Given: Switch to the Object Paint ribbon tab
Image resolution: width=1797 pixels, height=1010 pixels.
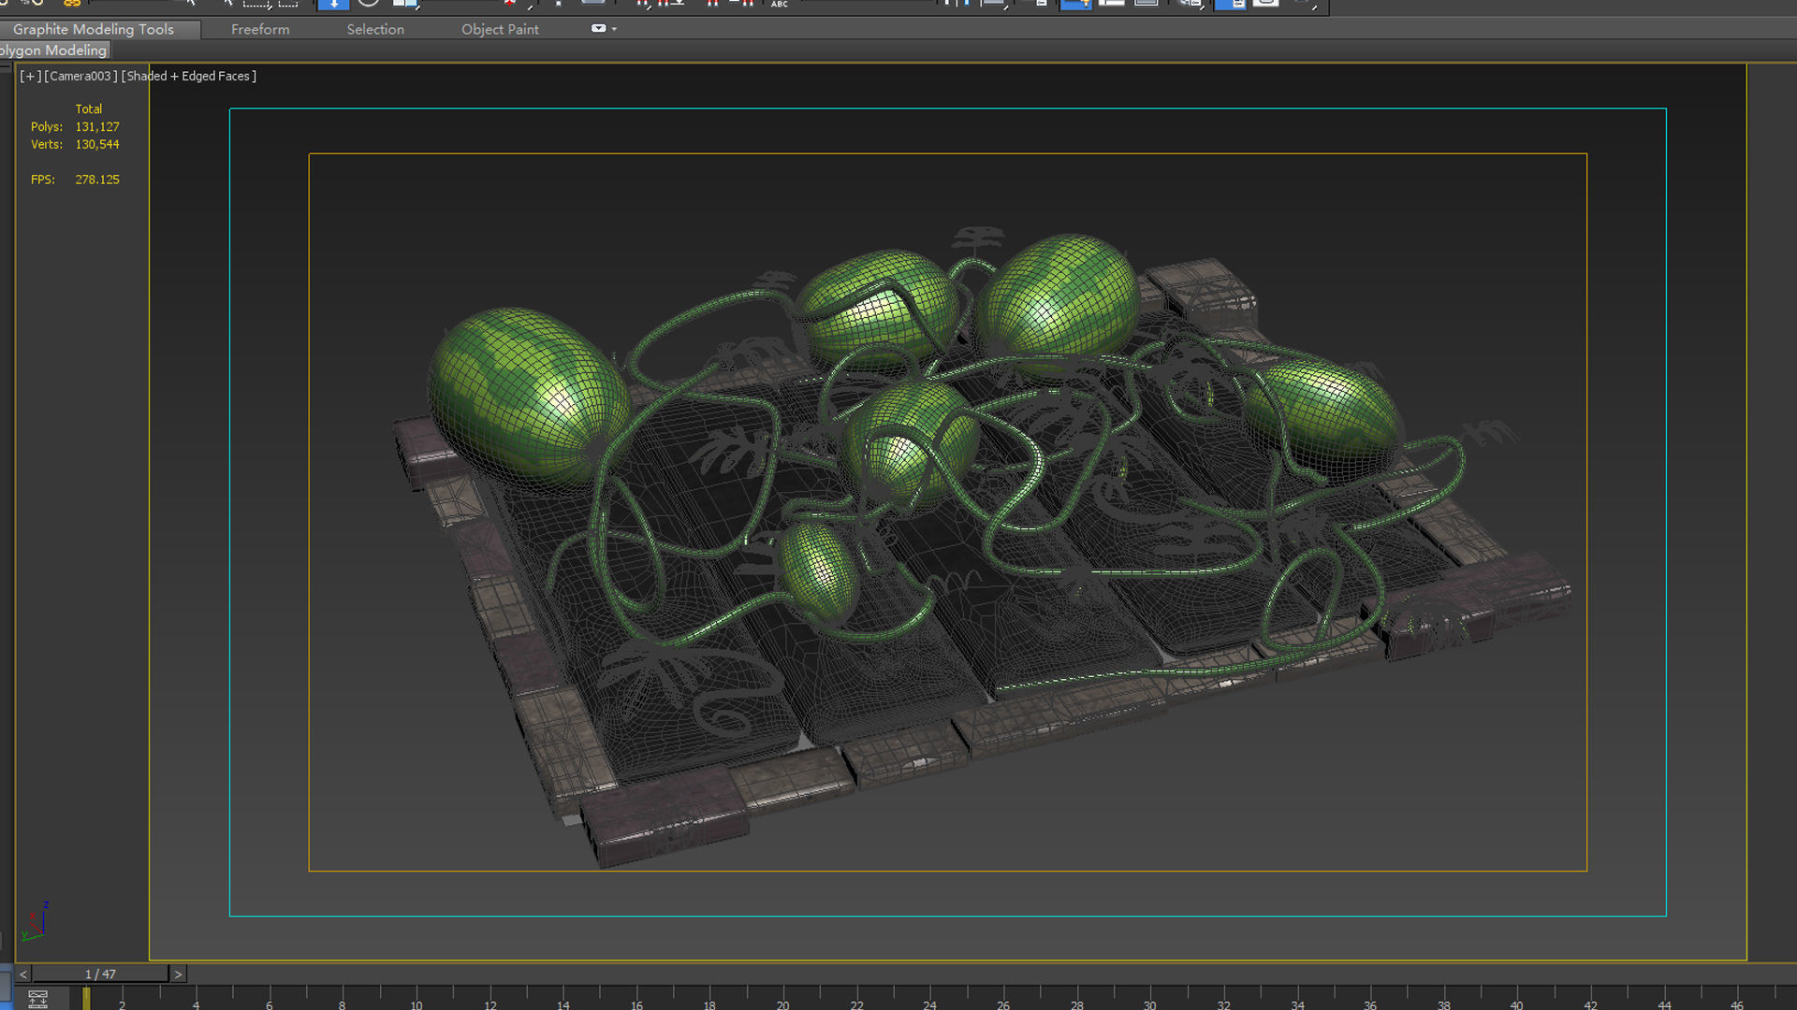Looking at the screenshot, I should pyautogui.click(x=500, y=29).
